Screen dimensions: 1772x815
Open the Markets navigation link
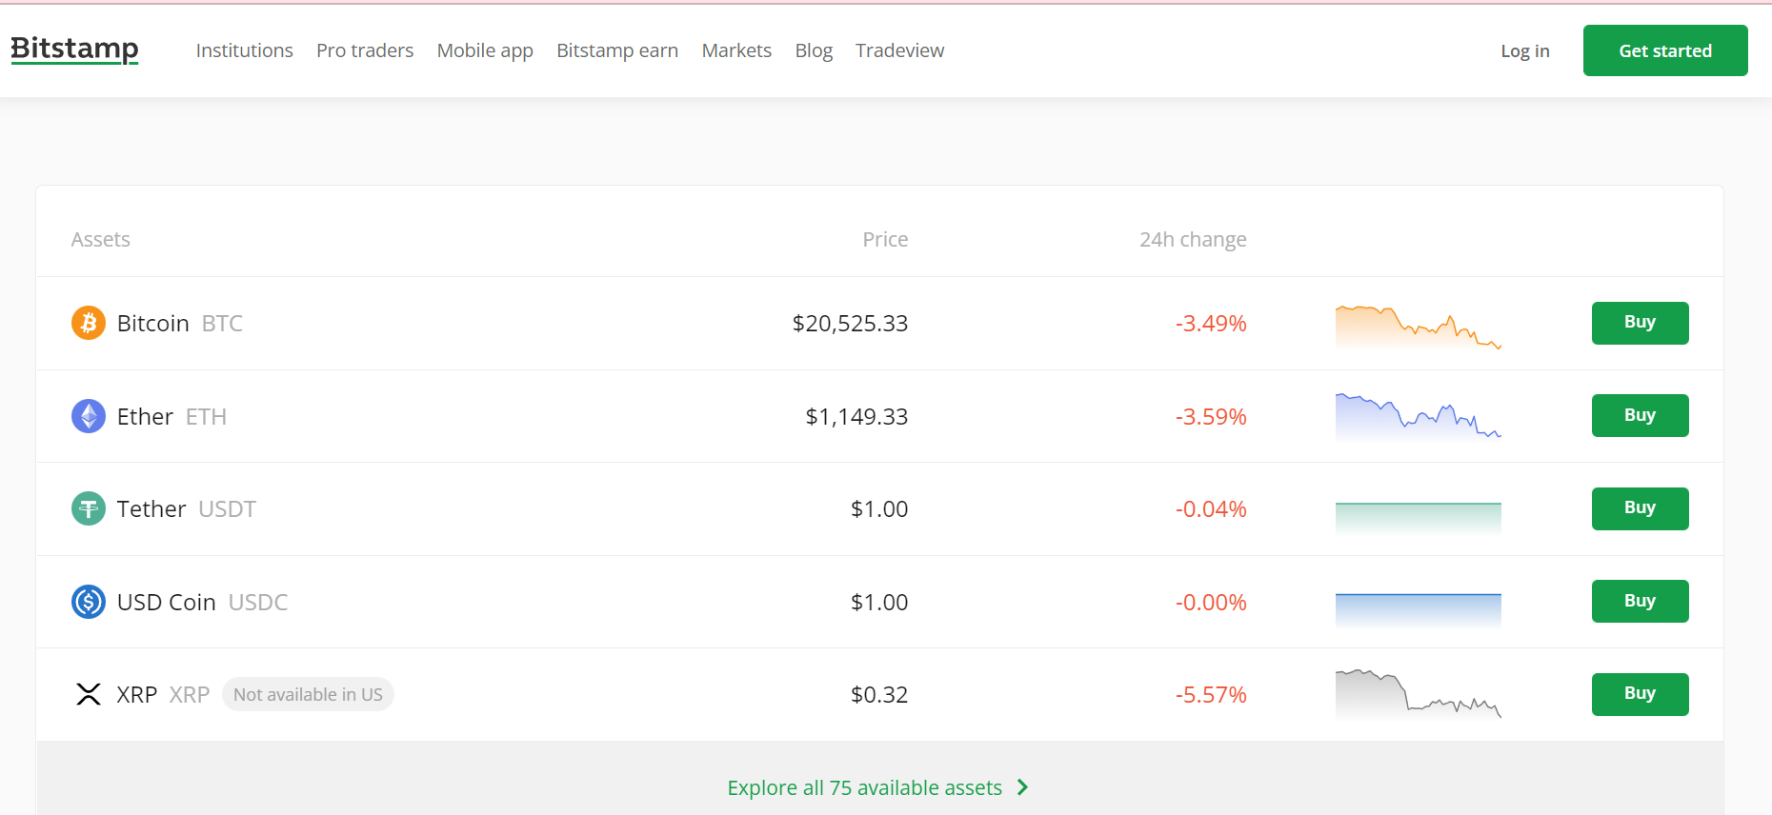pyautogui.click(x=736, y=50)
